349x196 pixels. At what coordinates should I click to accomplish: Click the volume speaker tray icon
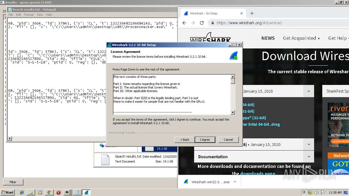(x=317, y=192)
